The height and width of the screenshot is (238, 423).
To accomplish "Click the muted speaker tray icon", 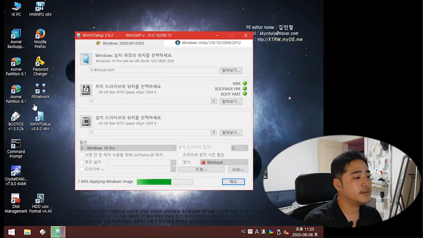I will tap(286, 232).
